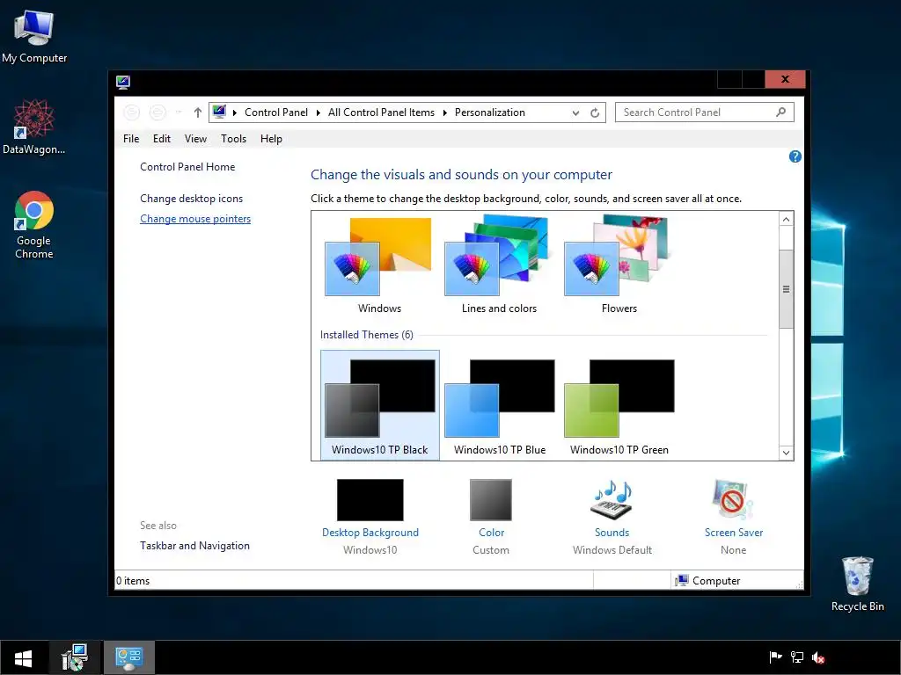Screen dimensions: 901x675
Task: Open Server Manager taskbar icon
Action: (x=75, y=657)
